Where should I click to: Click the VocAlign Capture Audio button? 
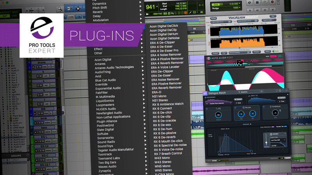point(269,20)
